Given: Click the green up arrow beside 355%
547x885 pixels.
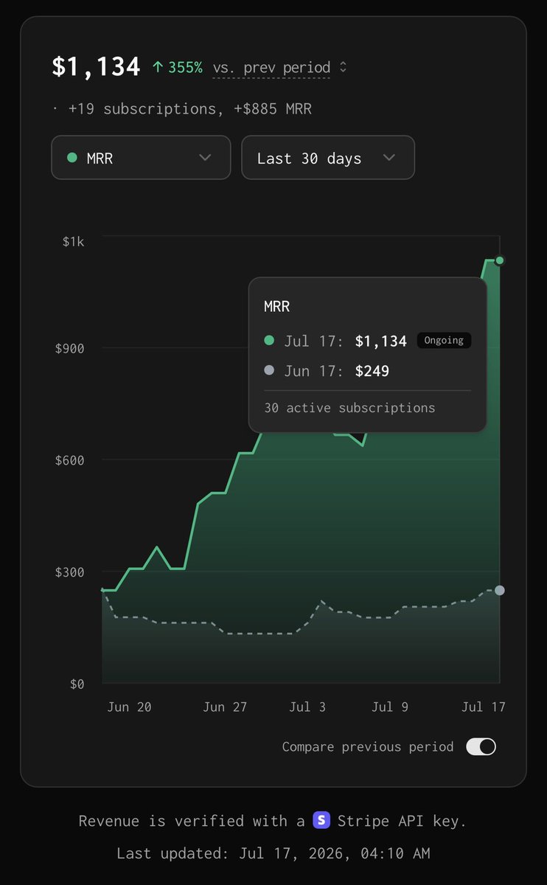Looking at the screenshot, I should click(158, 67).
